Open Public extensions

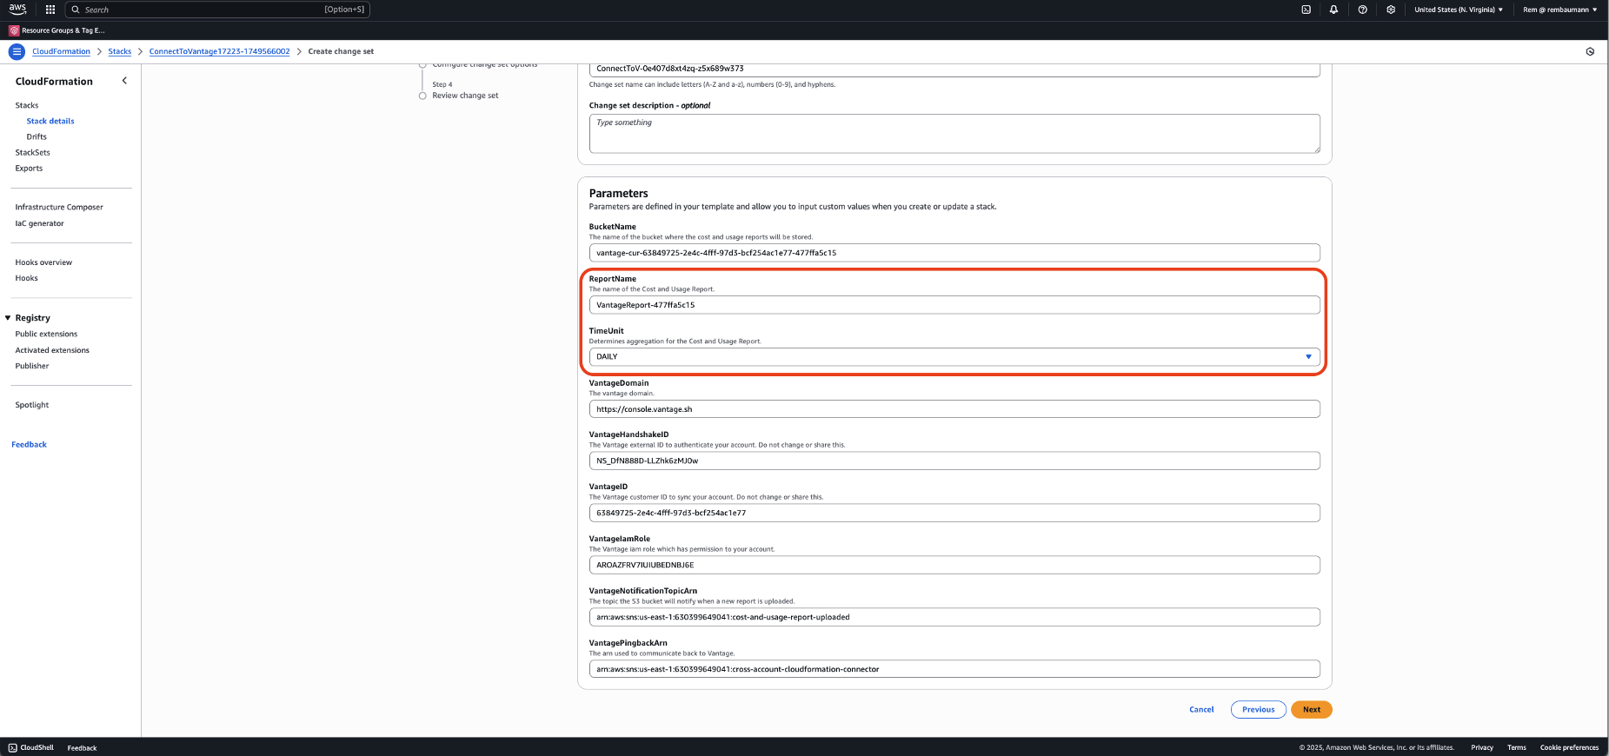[x=46, y=334]
